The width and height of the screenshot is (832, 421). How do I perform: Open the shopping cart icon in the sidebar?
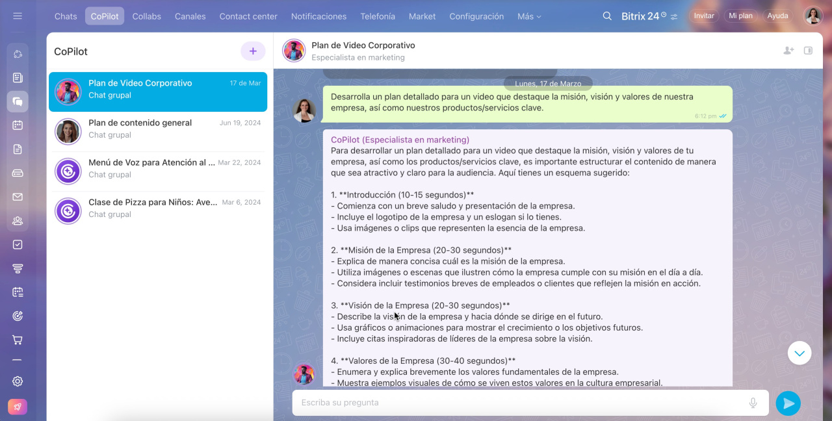tap(18, 340)
